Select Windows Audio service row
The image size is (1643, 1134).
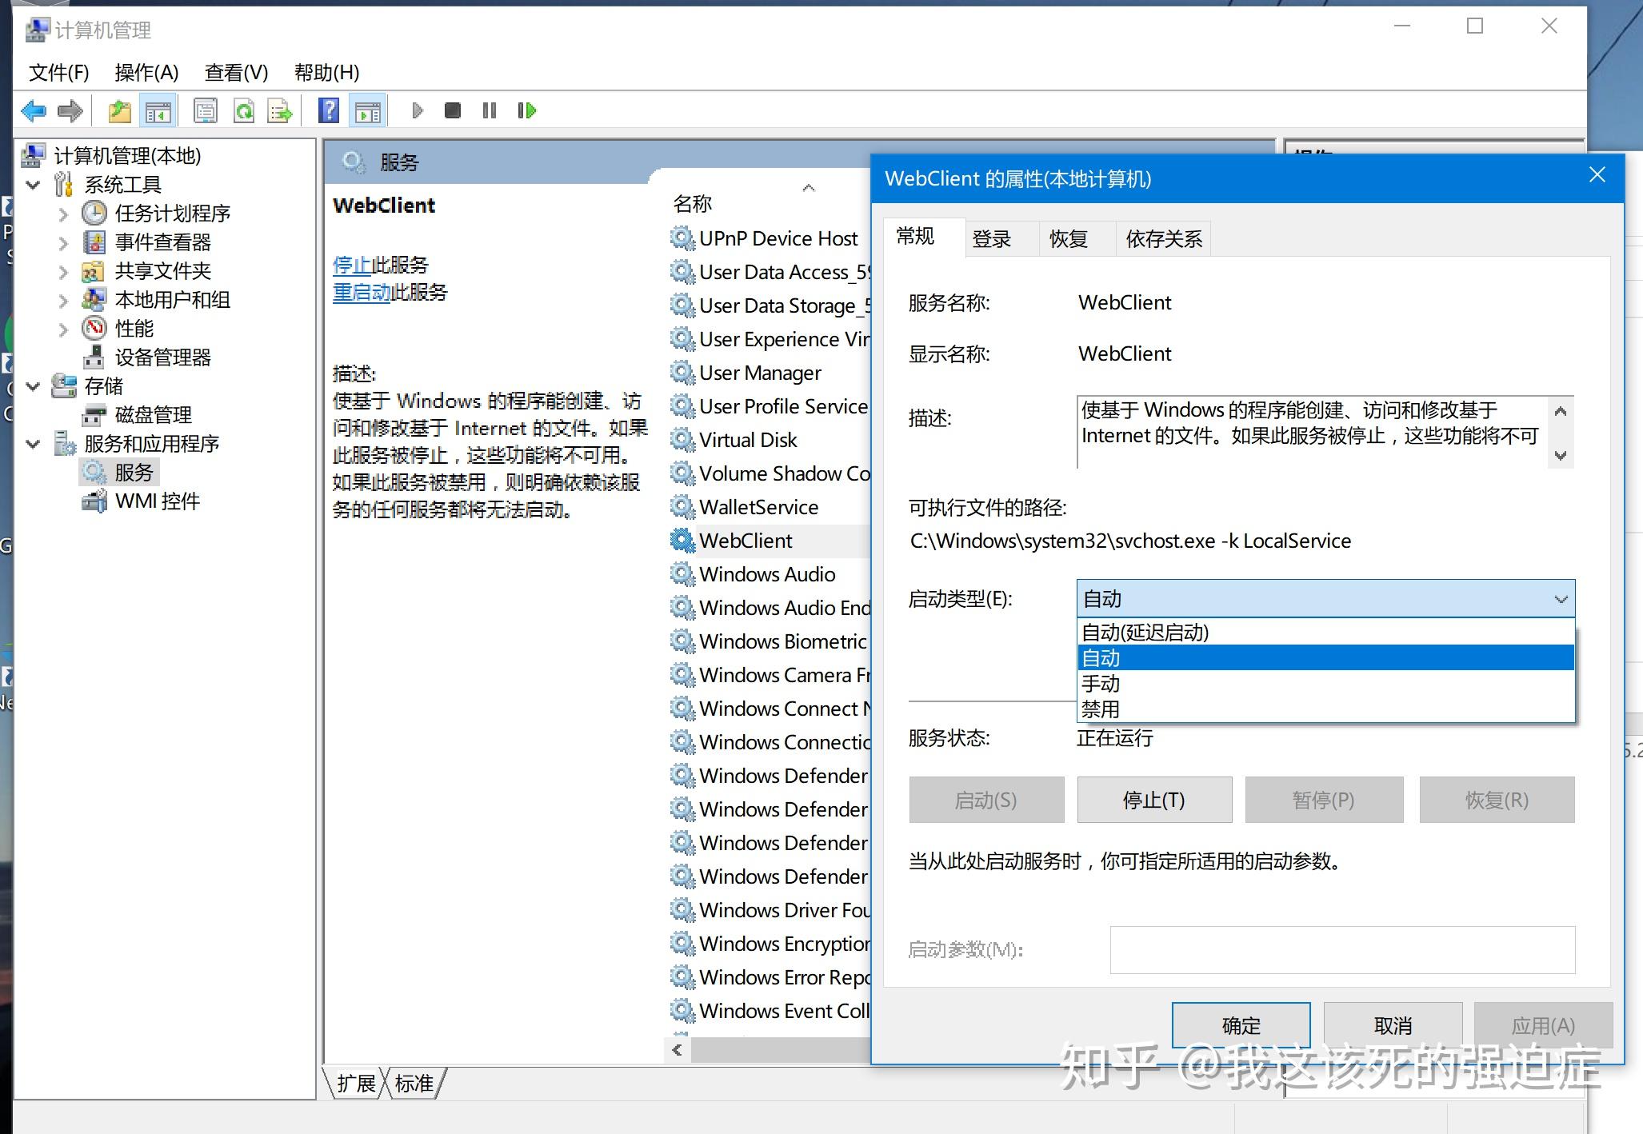tap(767, 573)
